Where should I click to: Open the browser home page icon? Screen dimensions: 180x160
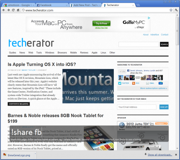[18, 10]
